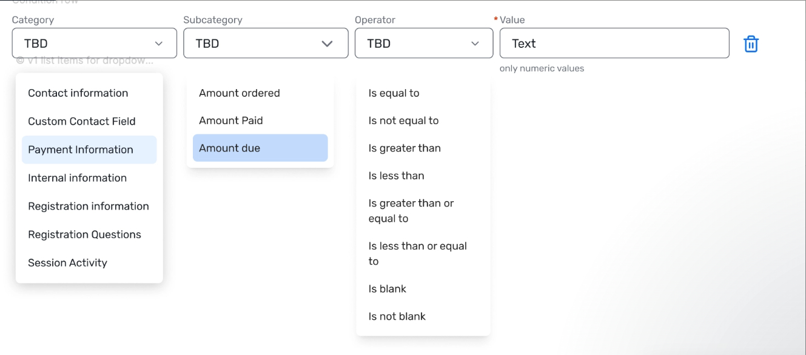806x355 pixels.
Task: Choose Registration Questions category
Action: [x=84, y=234]
